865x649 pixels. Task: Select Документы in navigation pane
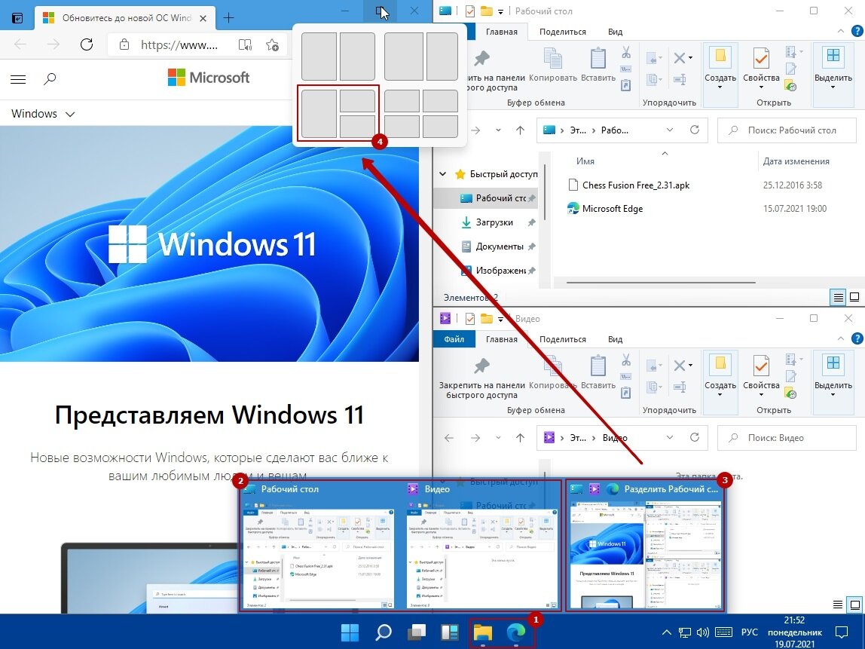(x=500, y=246)
